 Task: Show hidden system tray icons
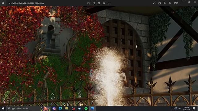[172, 108]
